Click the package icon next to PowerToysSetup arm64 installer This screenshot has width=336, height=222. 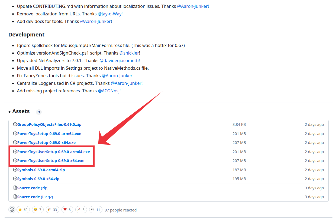(15, 133)
